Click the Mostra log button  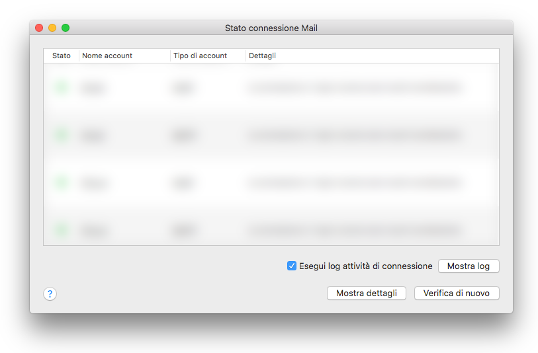pyautogui.click(x=469, y=266)
